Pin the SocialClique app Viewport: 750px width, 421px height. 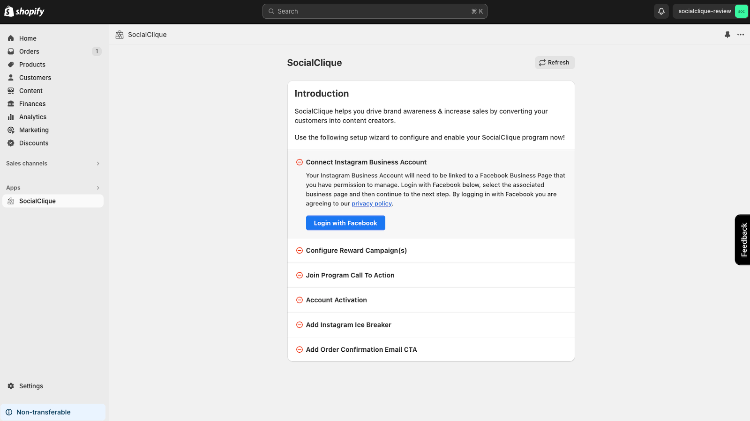point(727,35)
